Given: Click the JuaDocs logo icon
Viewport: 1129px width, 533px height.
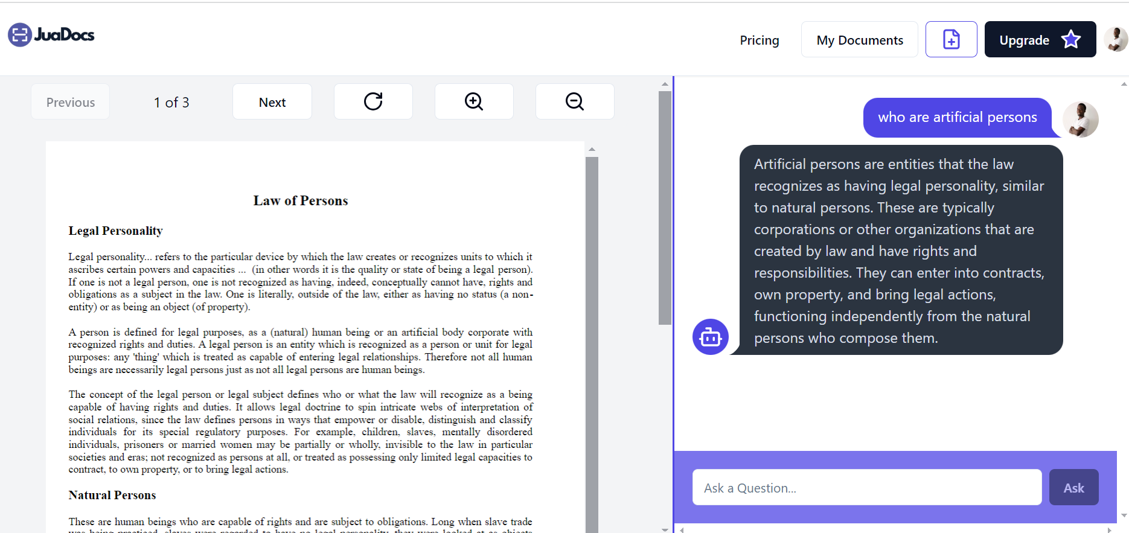Looking at the screenshot, I should 19,35.
